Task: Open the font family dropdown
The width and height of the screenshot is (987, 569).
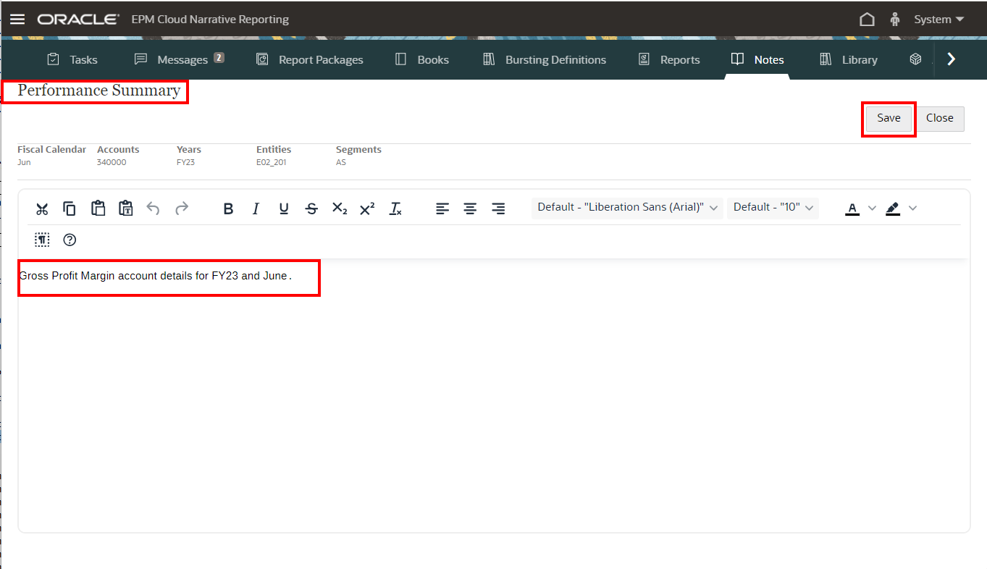Action: (626, 207)
